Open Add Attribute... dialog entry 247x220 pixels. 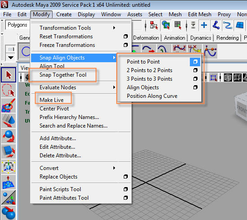[58, 138]
